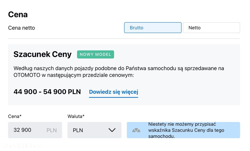Click the NOWY MODEL green badge
This screenshot has height=151, width=250.
95,54
